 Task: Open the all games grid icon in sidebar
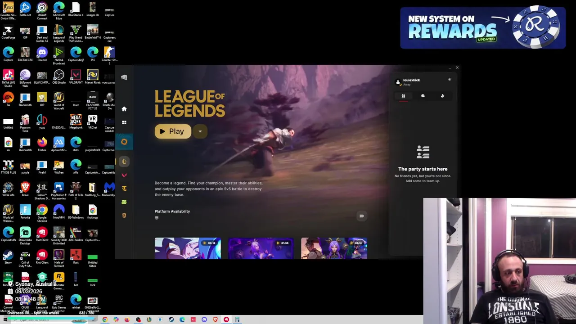124,122
